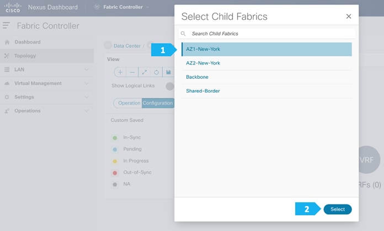Click the Cisco logo
This screenshot has width=384, height=231.
[x=13, y=7]
